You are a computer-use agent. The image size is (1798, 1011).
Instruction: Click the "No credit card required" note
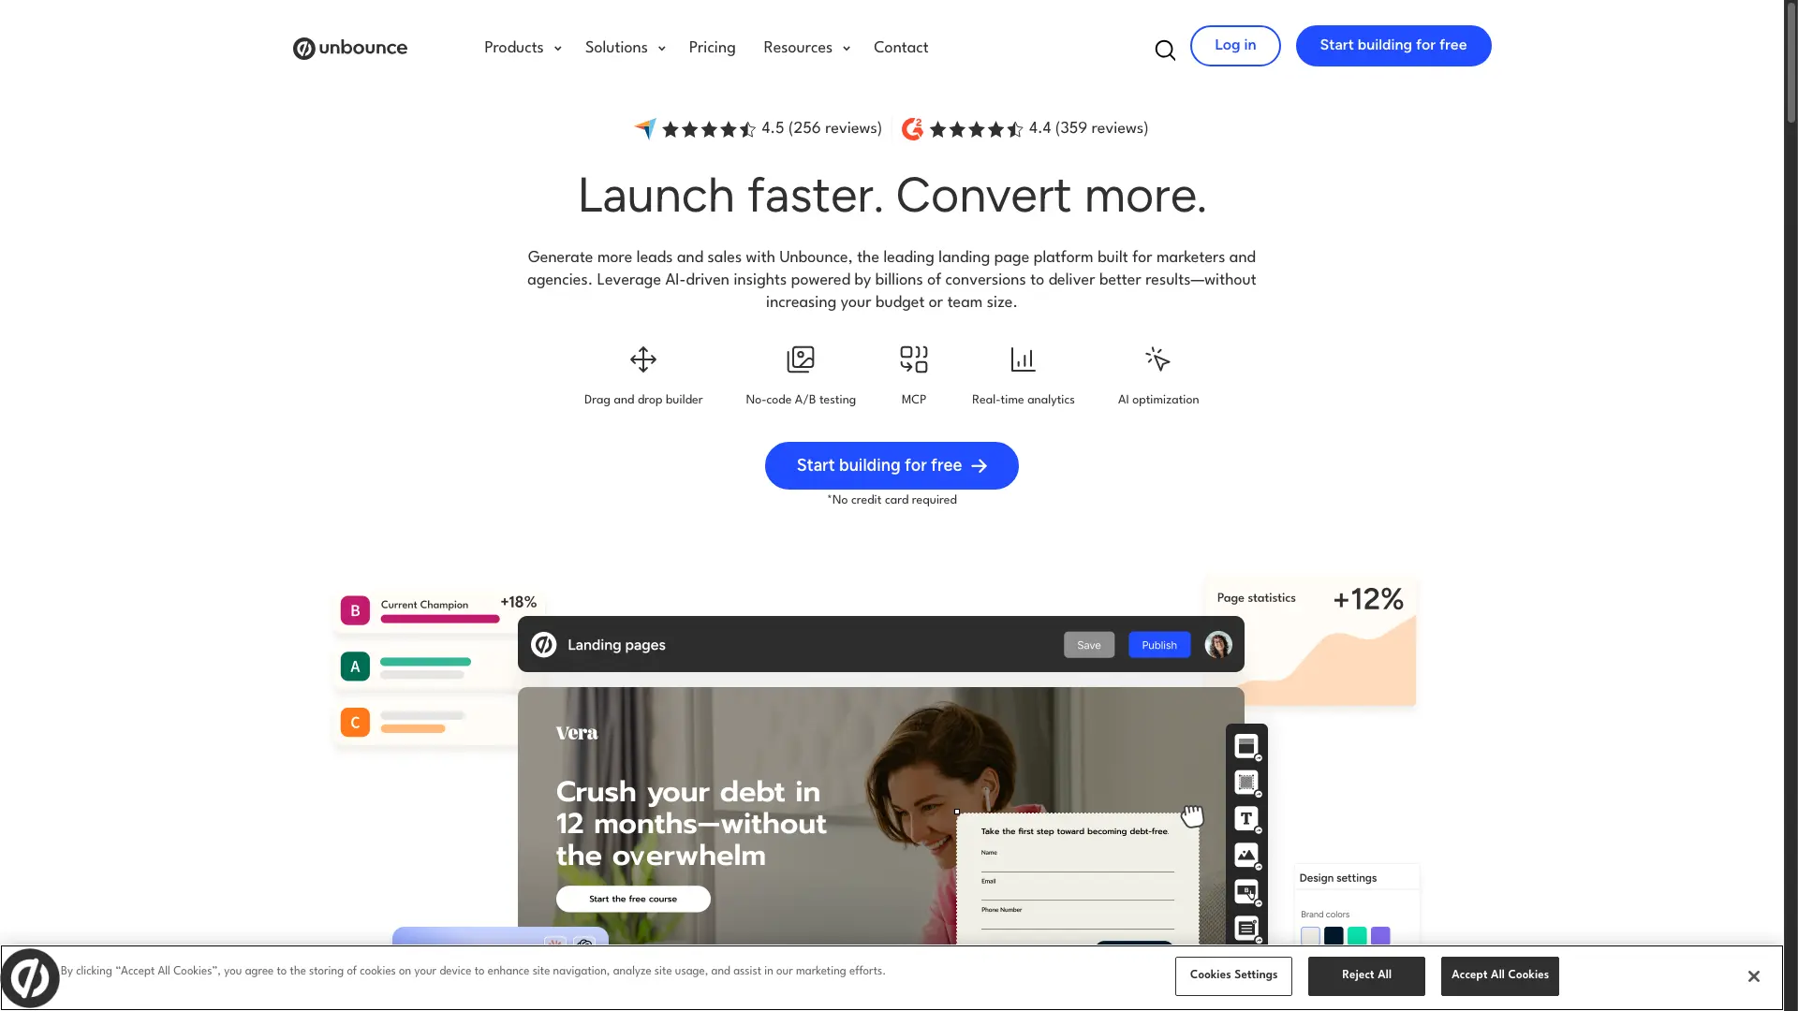coord(892,500)
